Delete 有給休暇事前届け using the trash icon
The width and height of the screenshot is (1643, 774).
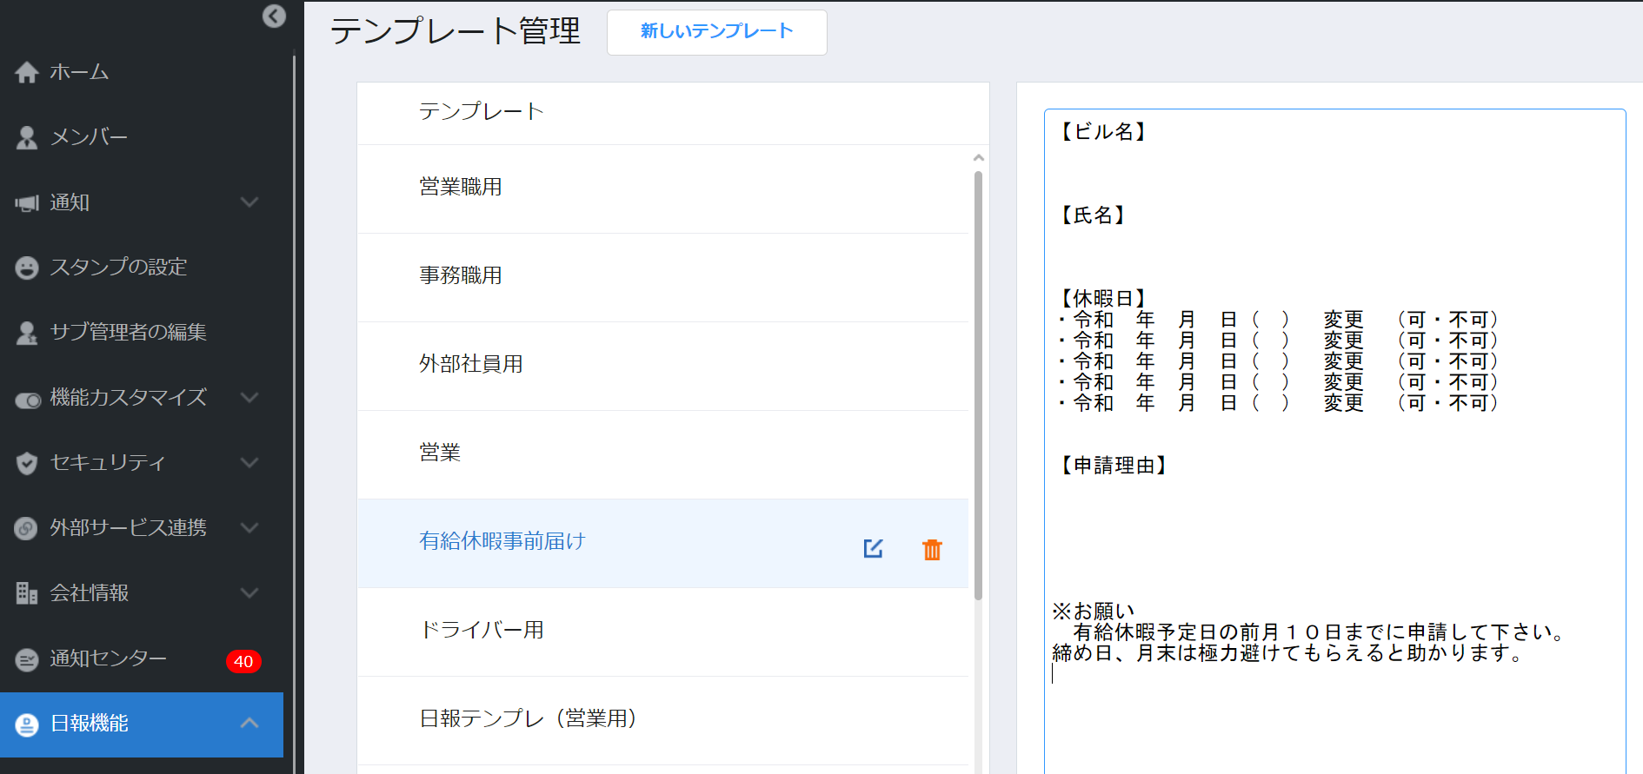tap(932, 549)
